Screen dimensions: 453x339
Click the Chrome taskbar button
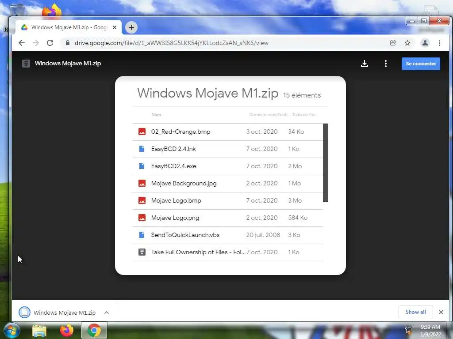click(x=94, y=330)
